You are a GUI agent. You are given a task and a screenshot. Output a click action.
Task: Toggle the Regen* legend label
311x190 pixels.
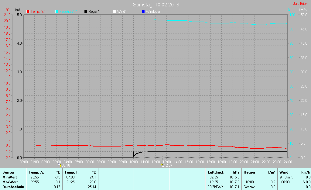click(94, 12)
